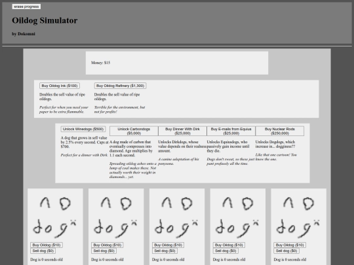This screenshot has height=265, width=354.
Task: Click 'Terrible for the environment' flavor text
Action: tap(120, 109)
